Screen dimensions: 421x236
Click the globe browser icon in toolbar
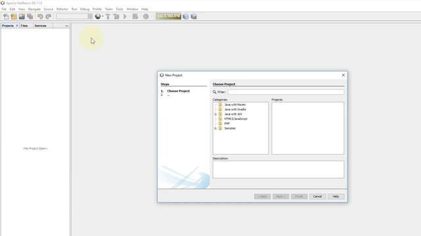98,16
